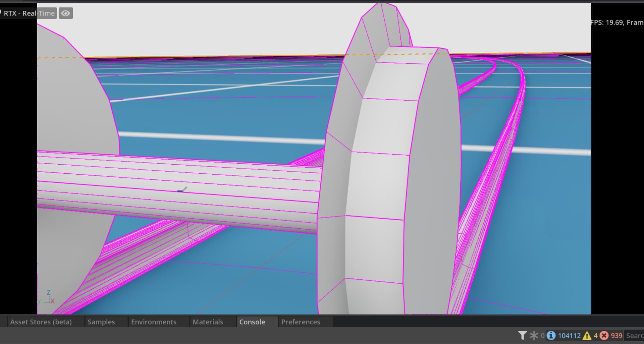
Task: Open the Materials tab
Action: (208, 322)
